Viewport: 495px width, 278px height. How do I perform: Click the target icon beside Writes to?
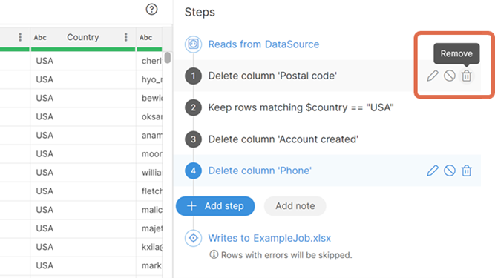tap(193, 238)
